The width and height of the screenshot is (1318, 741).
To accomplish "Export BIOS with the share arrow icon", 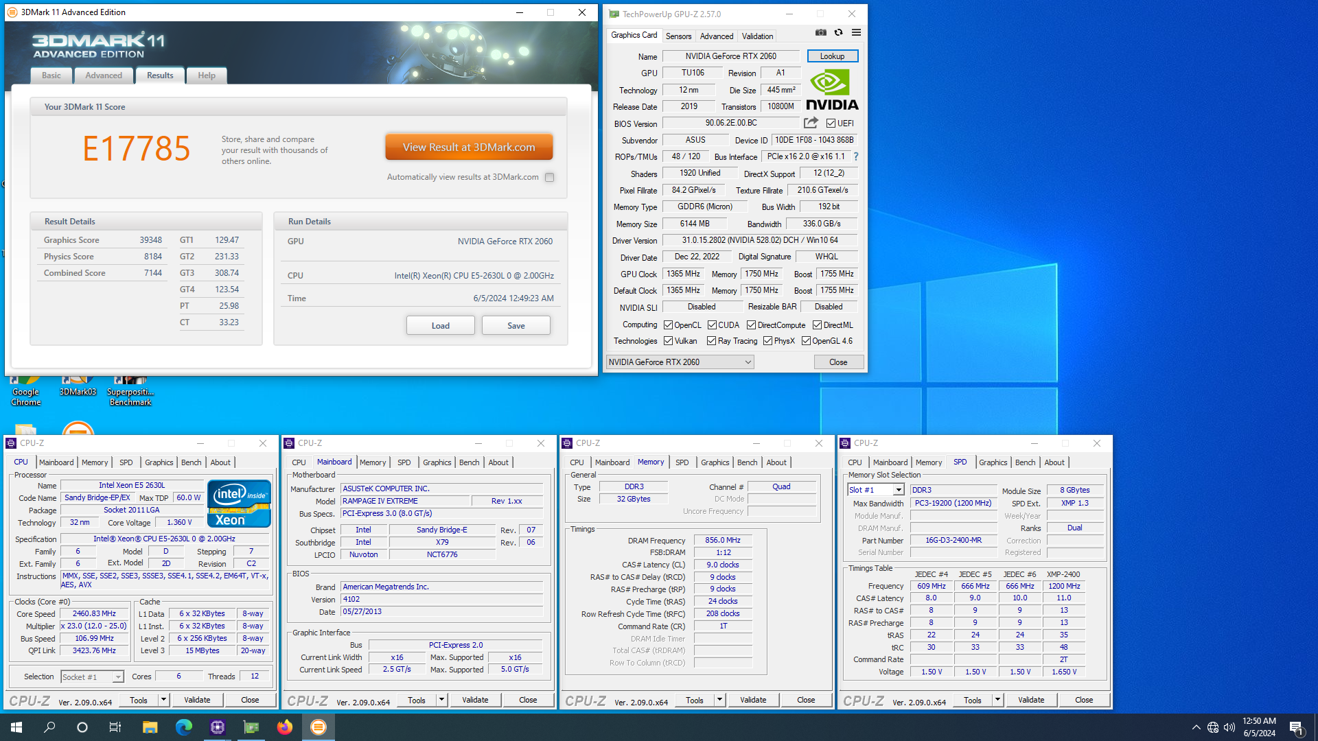I will pyautogui.click(x=811, y=123).
